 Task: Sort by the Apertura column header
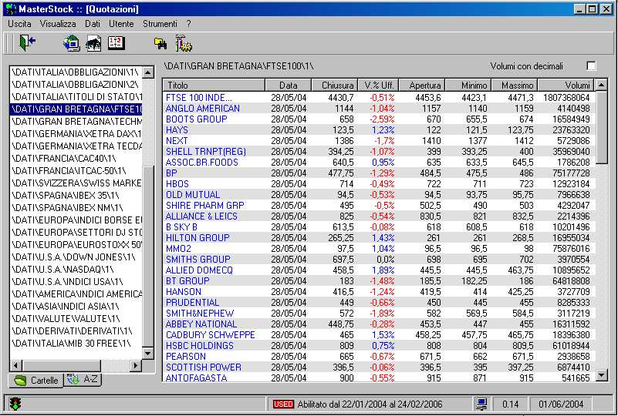tap(422, 85)
